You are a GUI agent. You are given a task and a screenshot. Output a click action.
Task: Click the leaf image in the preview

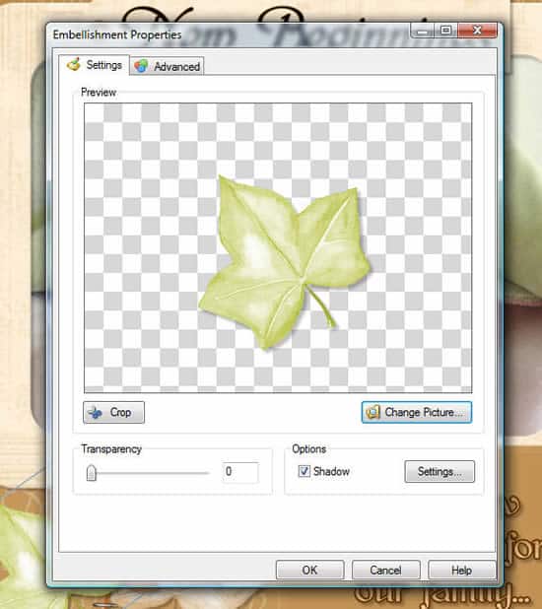coord(285,262)
